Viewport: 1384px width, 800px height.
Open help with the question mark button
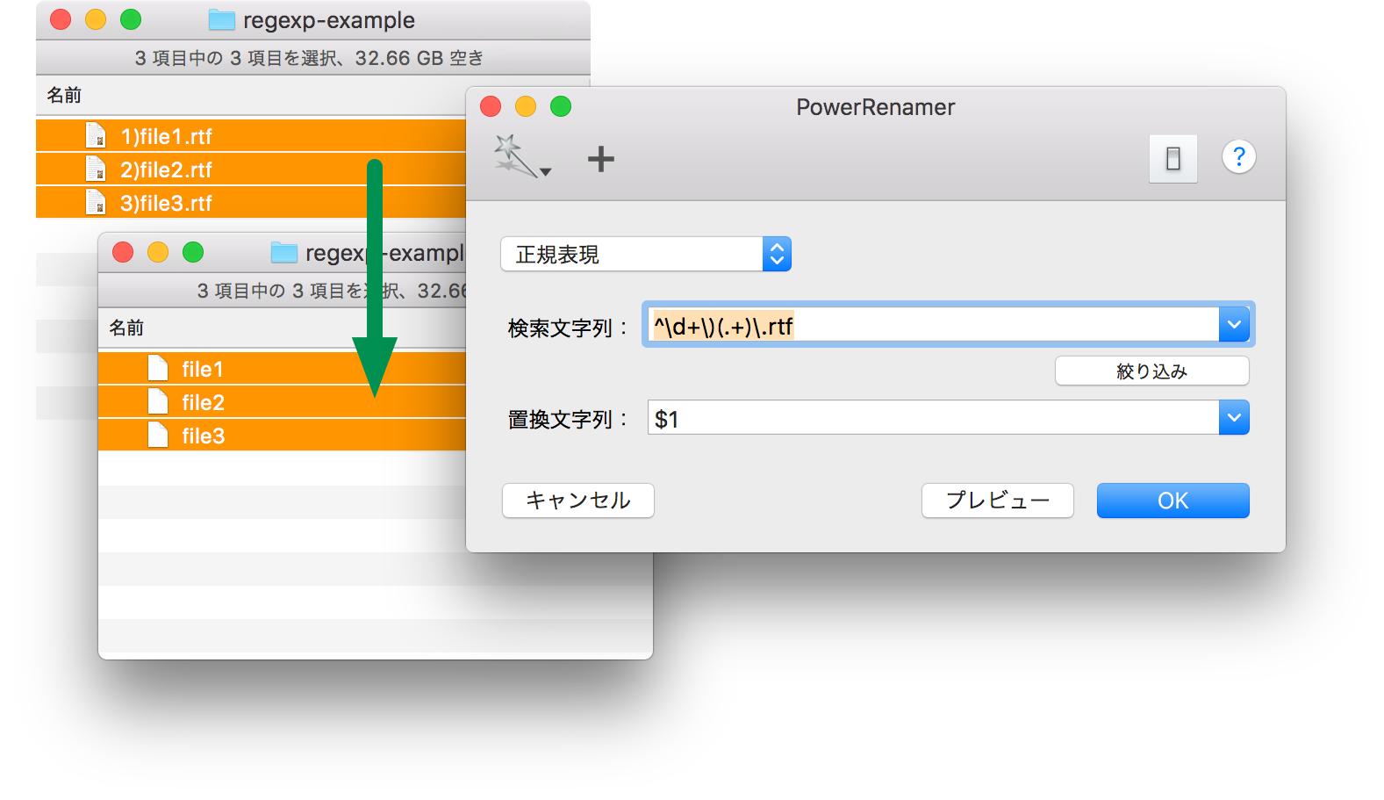(1238, 157)
